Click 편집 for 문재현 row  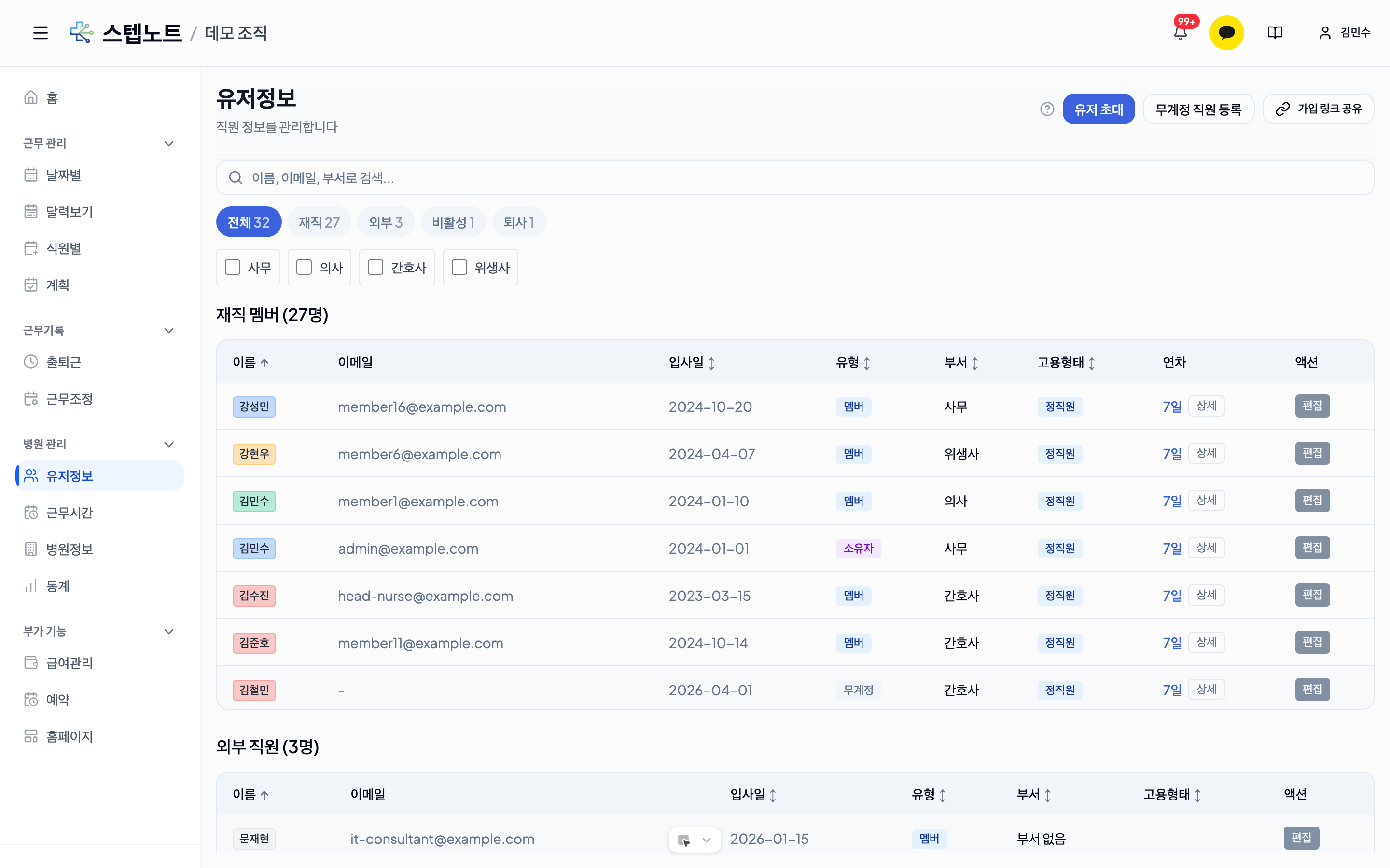[x=1302, y=838]
